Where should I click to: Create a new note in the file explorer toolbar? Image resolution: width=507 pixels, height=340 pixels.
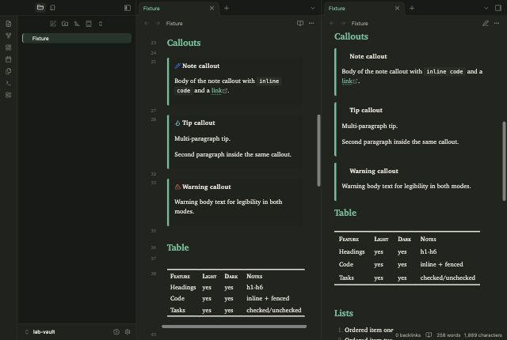[x=53, y=24]
